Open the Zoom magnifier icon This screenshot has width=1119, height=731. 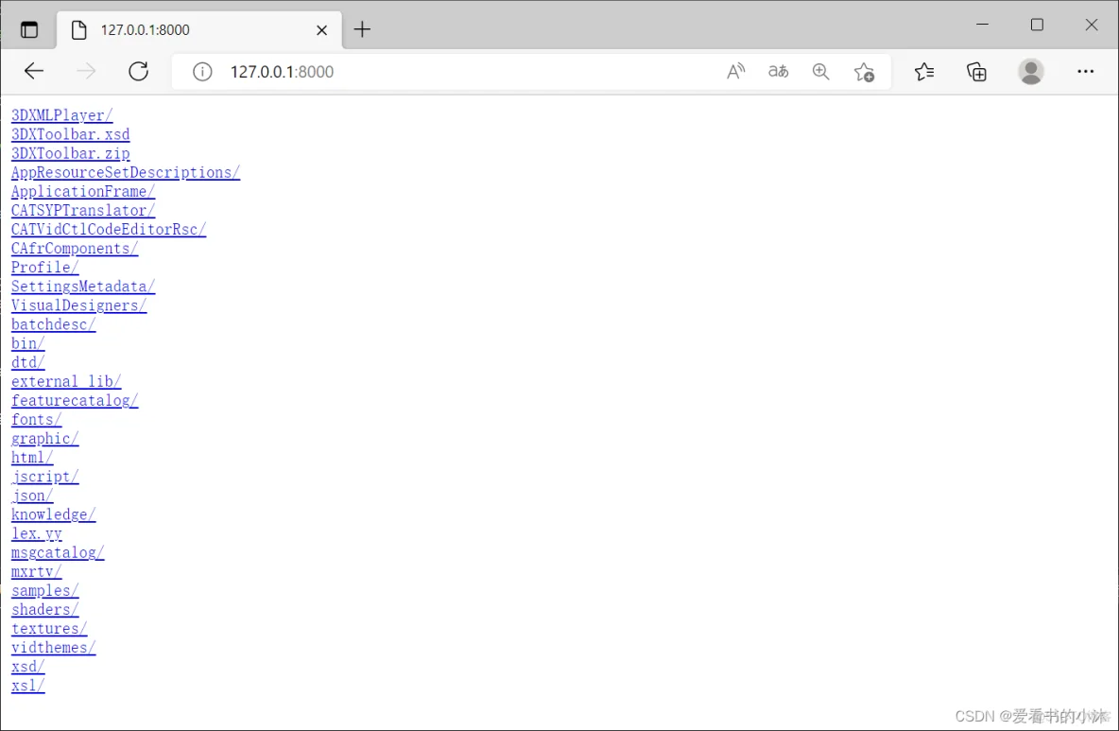click(x=820, y=72)
